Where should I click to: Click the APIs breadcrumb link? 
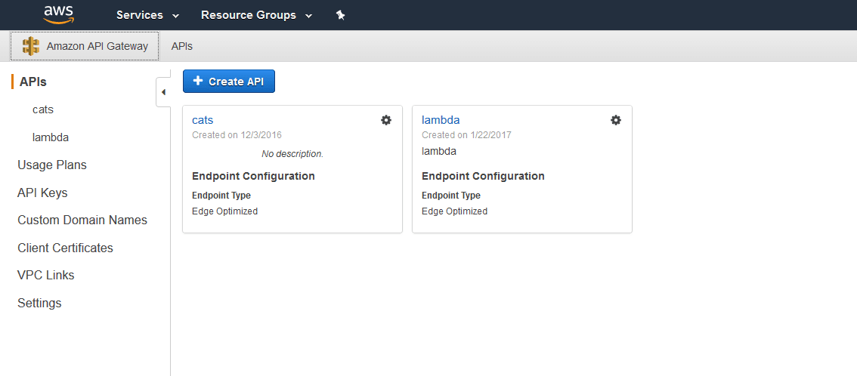(181, 46)
